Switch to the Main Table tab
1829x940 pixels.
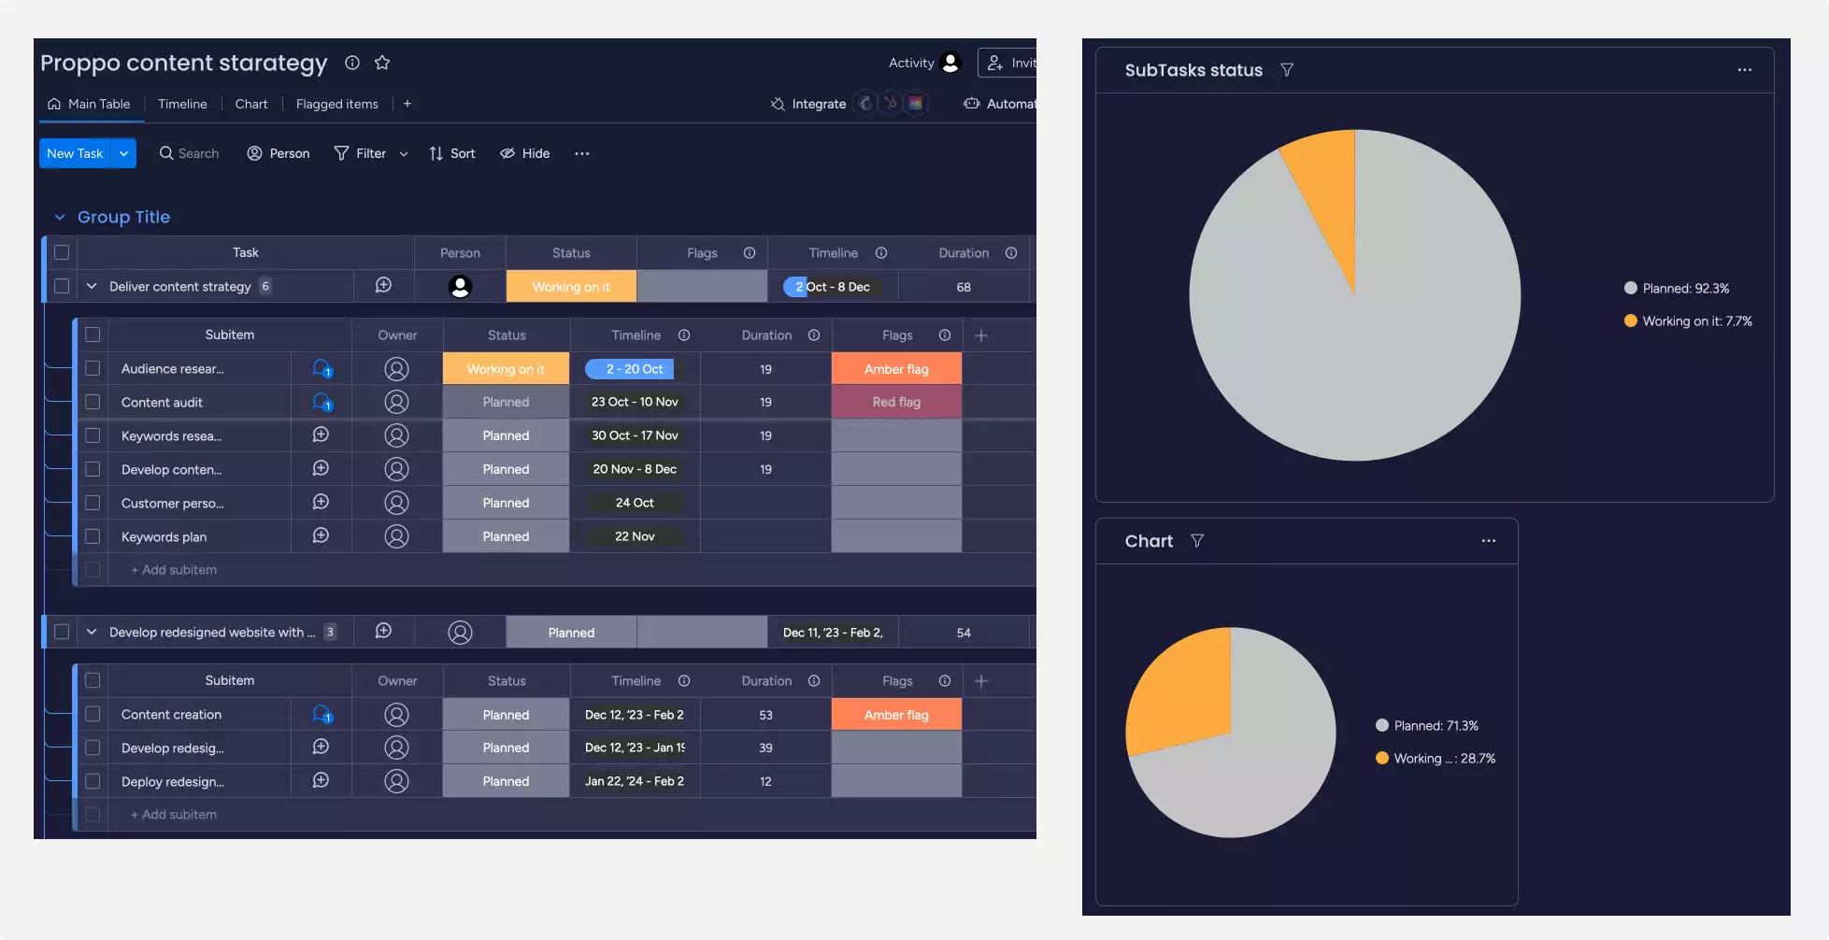click(89, 104)
